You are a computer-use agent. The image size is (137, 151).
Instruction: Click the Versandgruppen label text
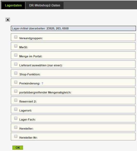(31, 38)
